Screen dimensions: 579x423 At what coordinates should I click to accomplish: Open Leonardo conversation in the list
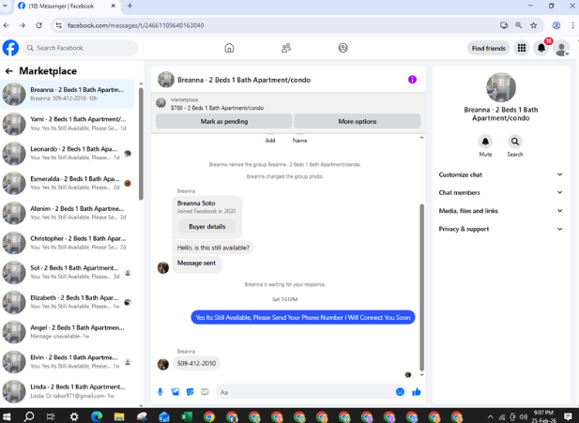click(x=68, y=153)
